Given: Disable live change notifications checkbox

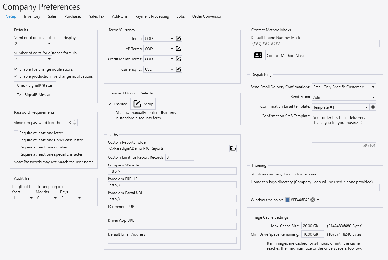Looking at the screenshot, I should point(16,69).
